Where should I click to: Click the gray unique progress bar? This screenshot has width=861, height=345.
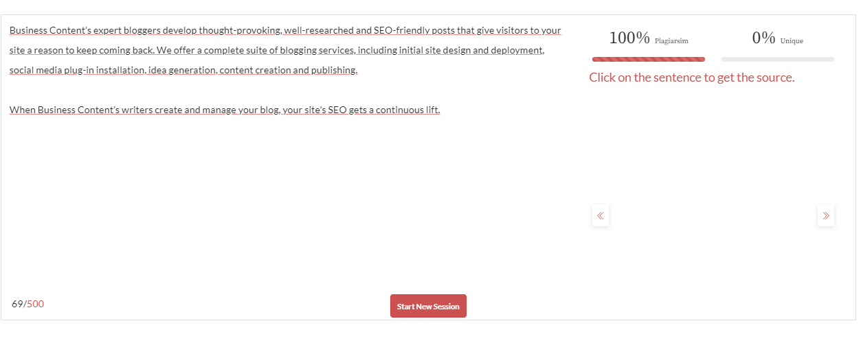pos(777,60)
